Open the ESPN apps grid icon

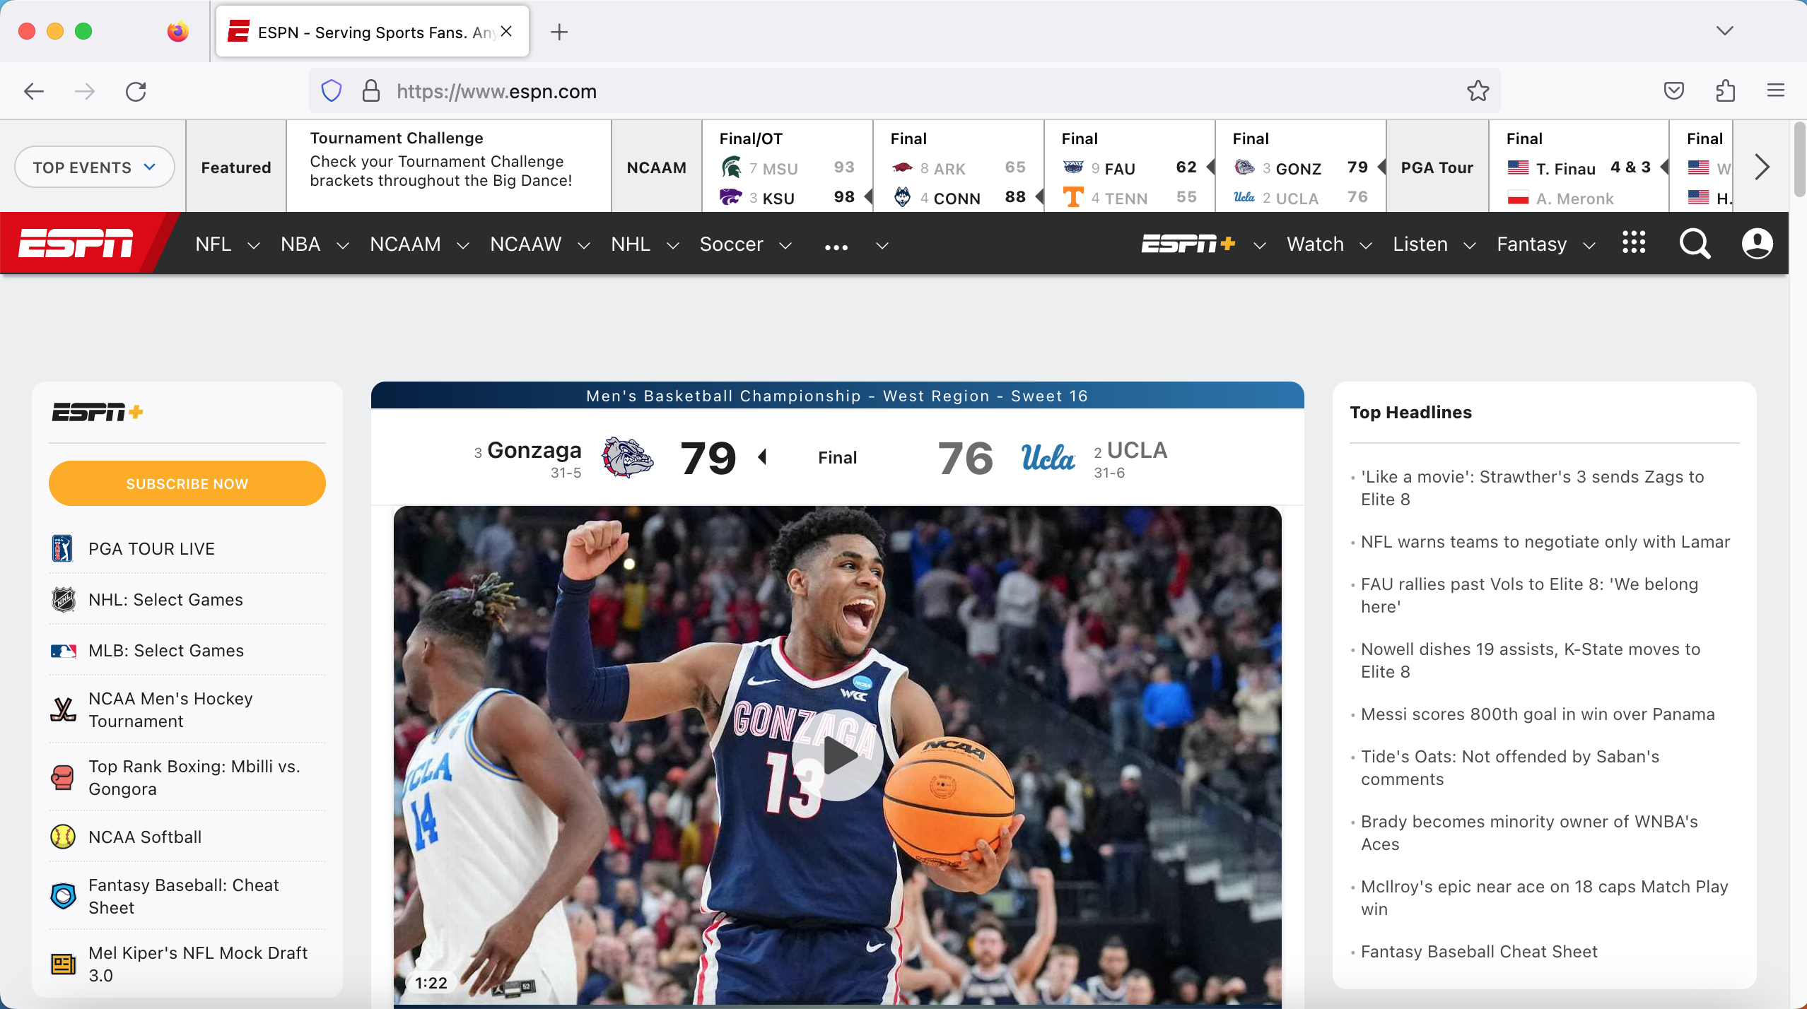(1634, 242)
